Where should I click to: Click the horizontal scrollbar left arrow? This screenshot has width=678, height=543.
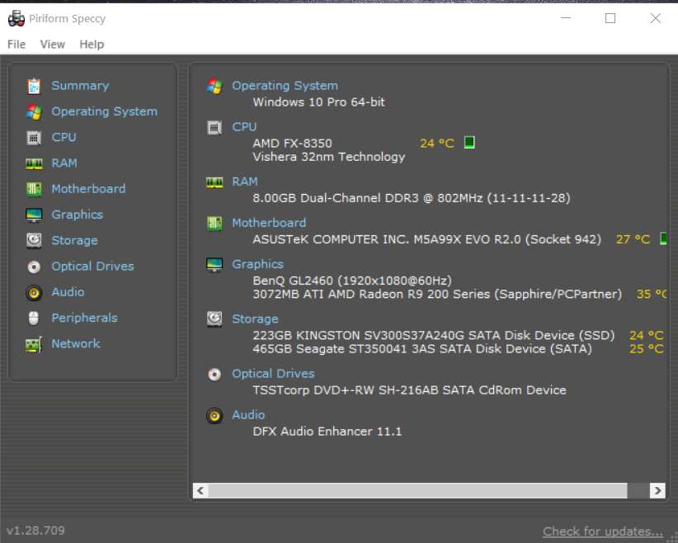pyautogui.click(x=200, y=491)
